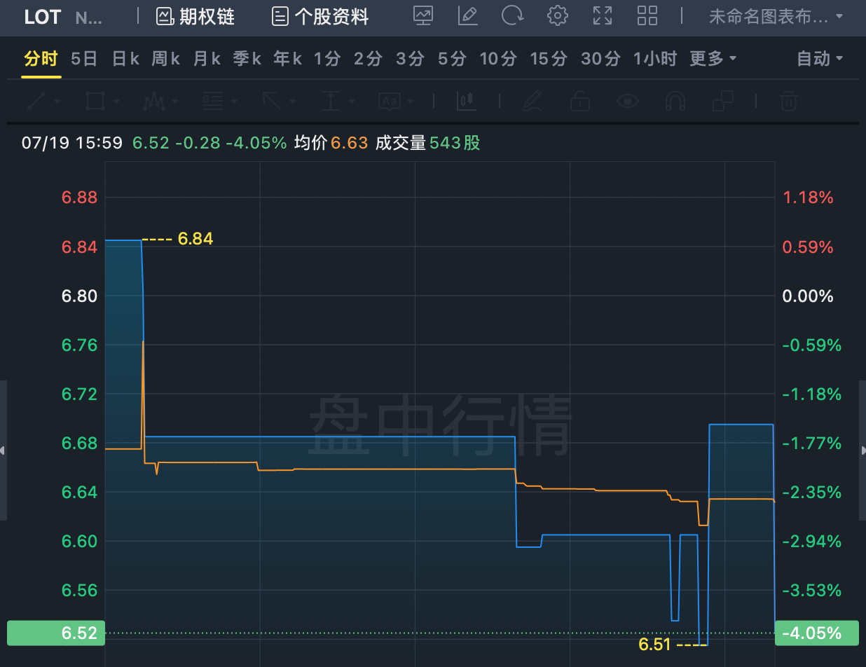Open the grid layout icon
Viewport: 866px width, 667px height.
click(x=647, y=15)
